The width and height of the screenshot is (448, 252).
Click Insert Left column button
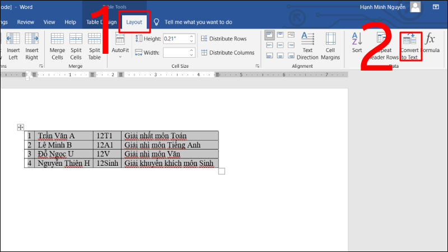pyautogui.click(x=13, y=46)
